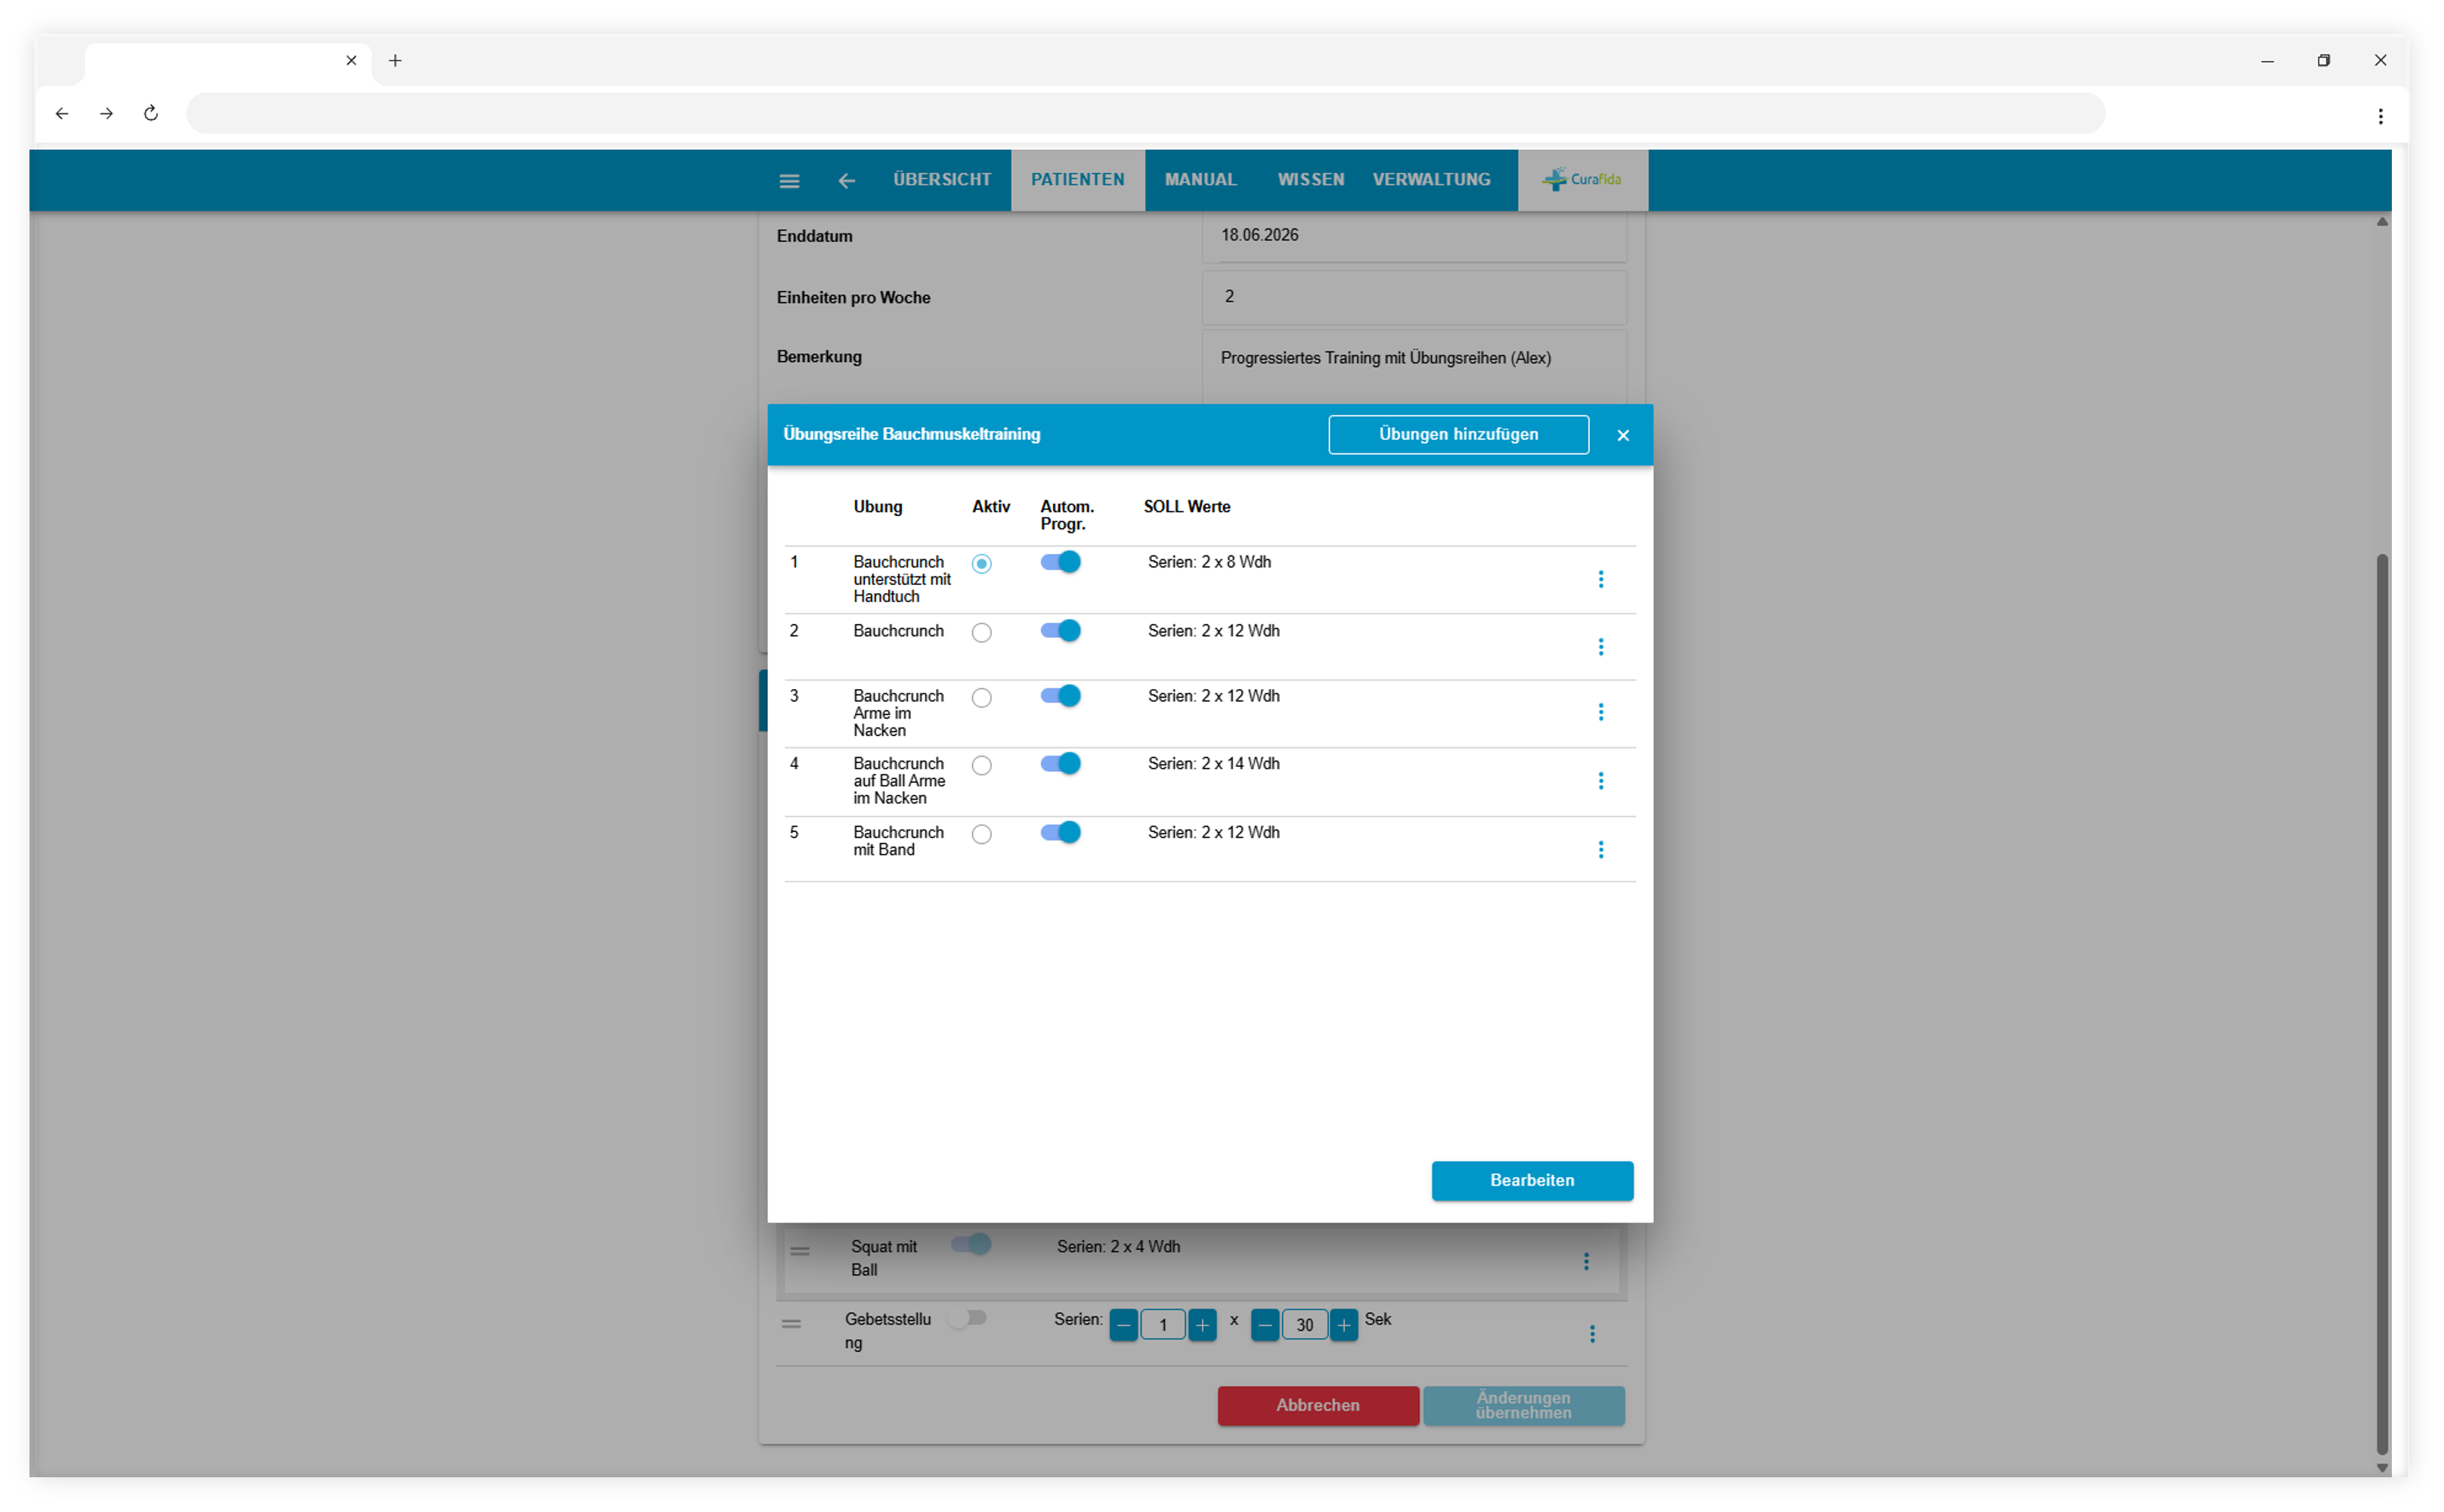The width and height of the screenshot is (2444, 1512).
Task: Open the three-dot menu for exercise 2 Bauchcrunch
Action: click(x=1600, y=647)
